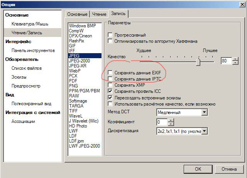Switch to the Чтение tab
This screenshot has width=247, height=178.
[99, 14]
